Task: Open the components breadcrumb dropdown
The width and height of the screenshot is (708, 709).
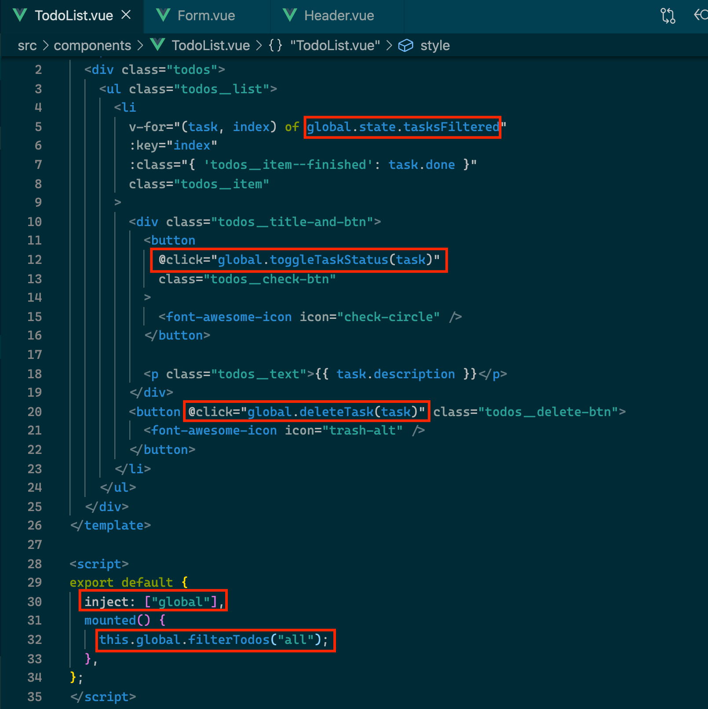Action: coord(92,45)
